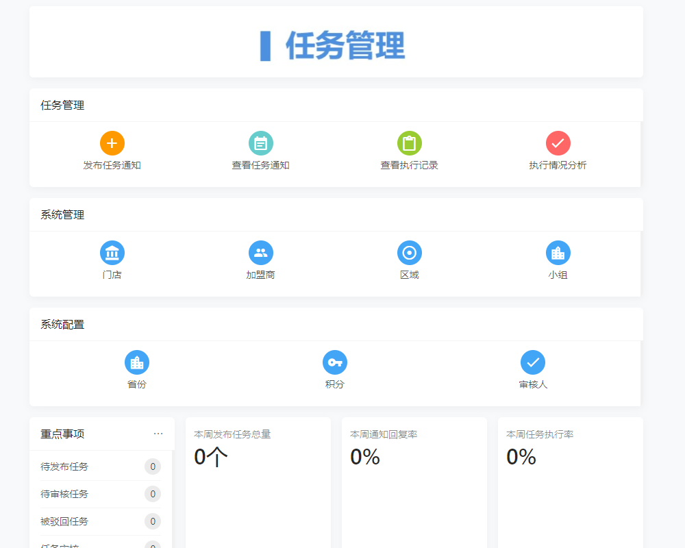Open 查看任务通知 to view task notices

260,143
